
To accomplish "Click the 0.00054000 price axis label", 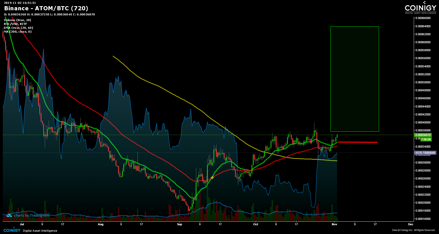I will 423,66.
